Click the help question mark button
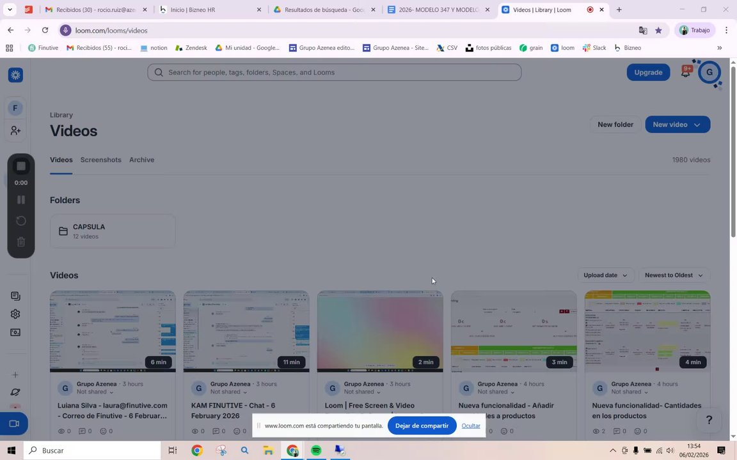The height and width of the screenshot is (460, 737). 709,420
